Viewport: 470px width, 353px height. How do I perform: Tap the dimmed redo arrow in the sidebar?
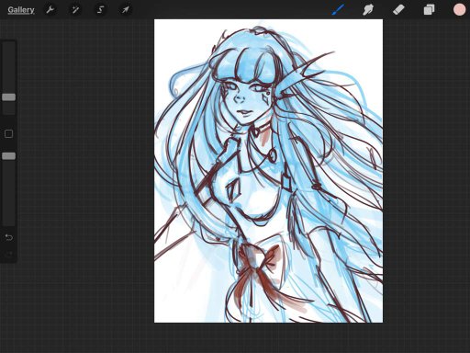8,254
